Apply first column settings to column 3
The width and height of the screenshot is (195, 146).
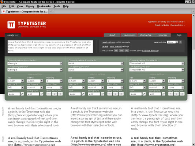pyautogui.click(x=60, y=94)
